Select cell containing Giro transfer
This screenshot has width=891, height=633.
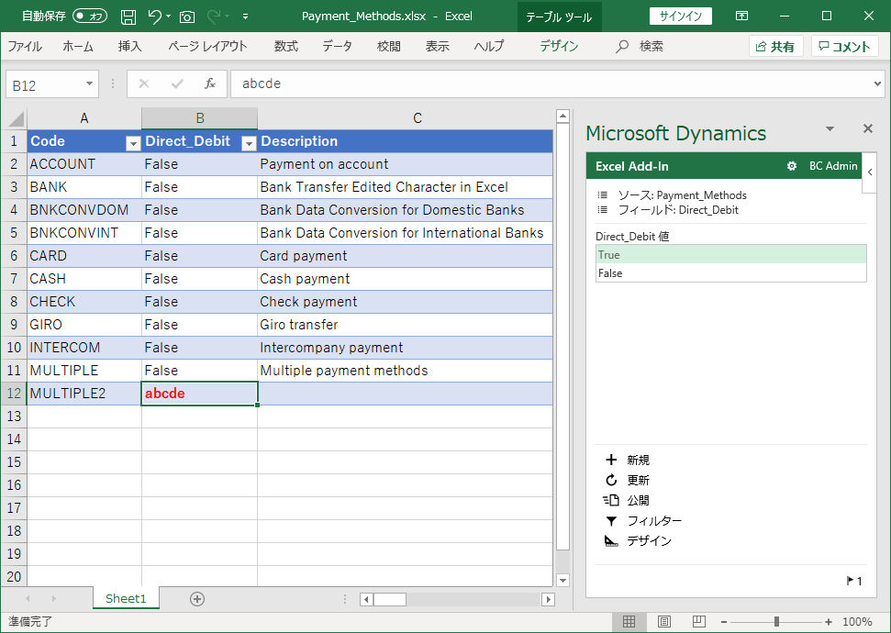point(405,325)
